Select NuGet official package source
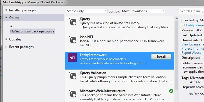The width and height of the screenshot is (204, 102). tap(32, 31)
